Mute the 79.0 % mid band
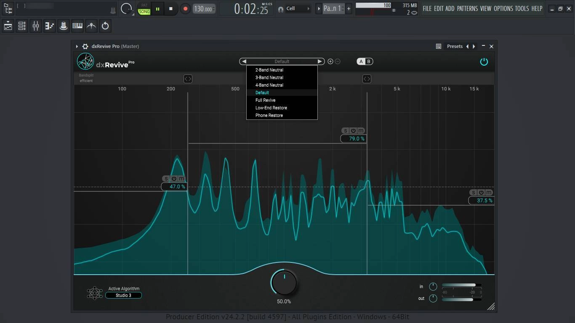 point(361,131)
